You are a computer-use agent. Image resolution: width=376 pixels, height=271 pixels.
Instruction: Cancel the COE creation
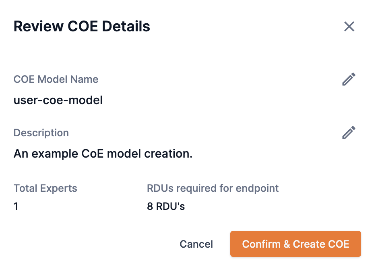[196, 244]
